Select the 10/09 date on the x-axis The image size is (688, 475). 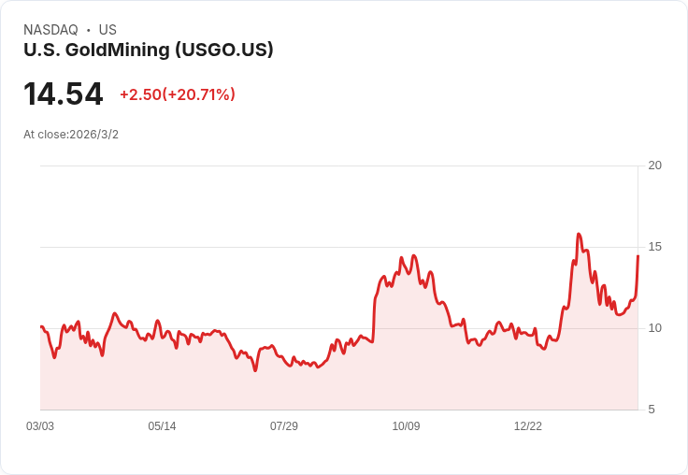[406, 426]
